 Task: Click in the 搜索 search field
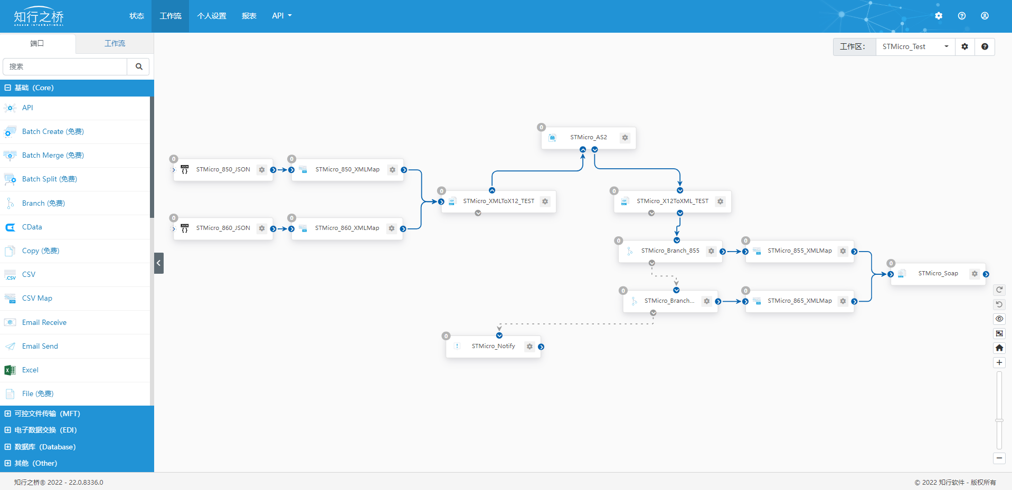point(65,66)
